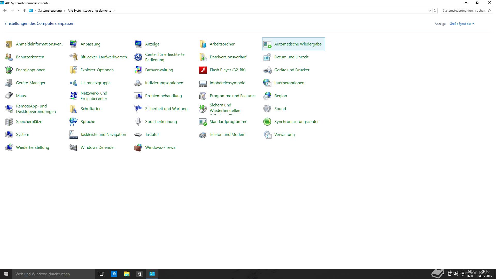The width and height of the screenshot is (496, 279).
Task: Click the Dateiversionsverlauf folder icon
Action: 203,57
